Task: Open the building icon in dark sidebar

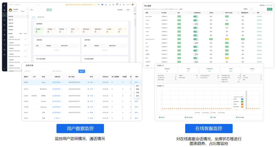Action: click(x=4, y=10)
